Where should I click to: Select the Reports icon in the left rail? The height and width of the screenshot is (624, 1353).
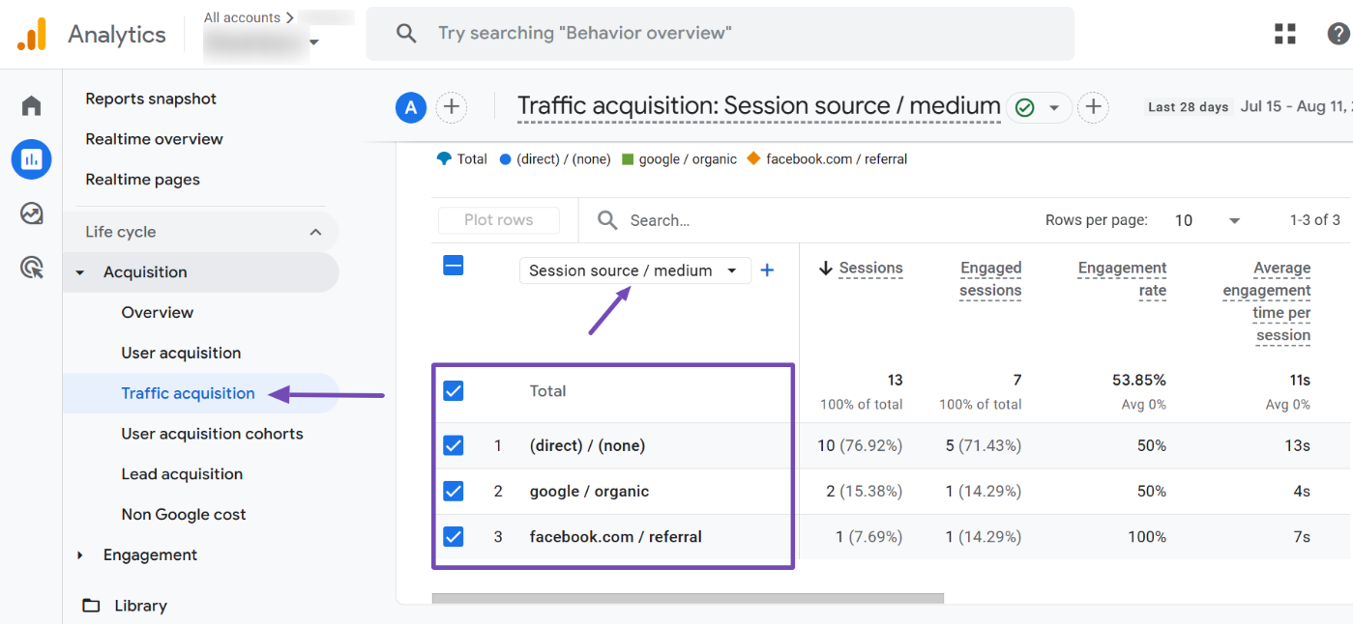(x=30, y=158)
